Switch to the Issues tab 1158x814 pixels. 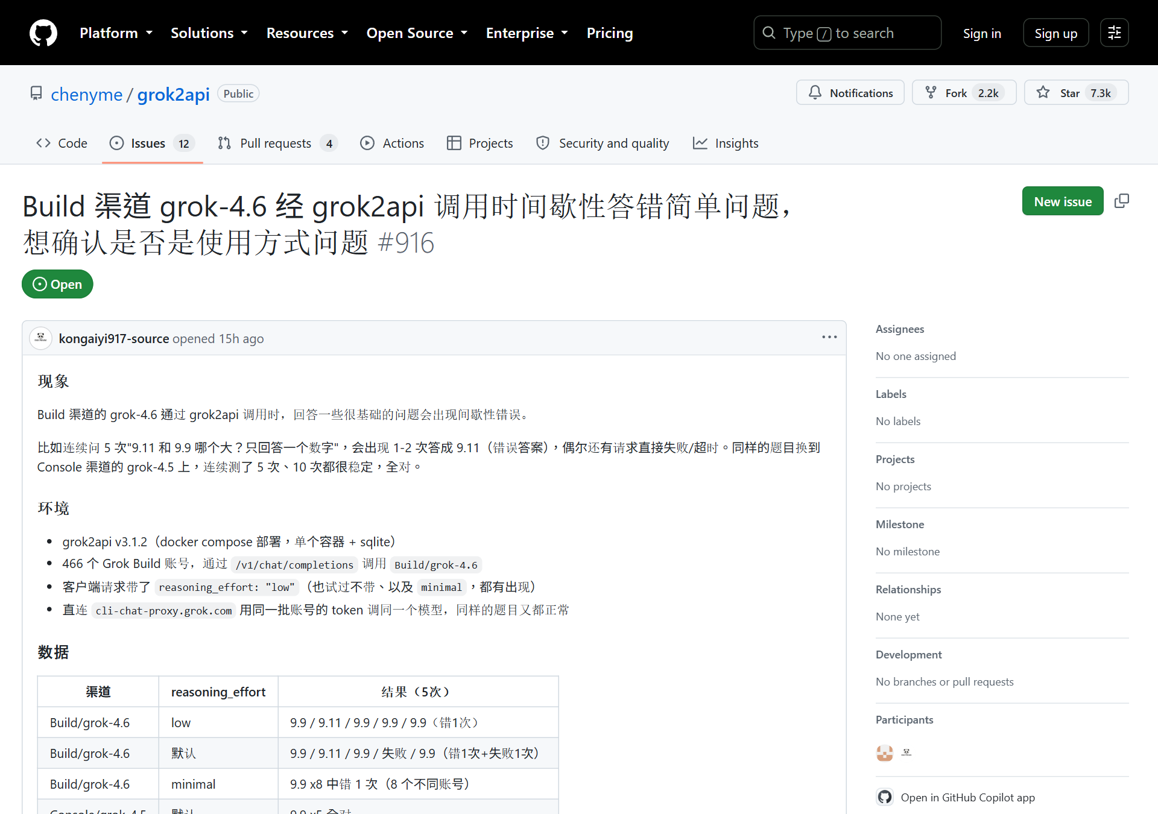coord(152,143)
